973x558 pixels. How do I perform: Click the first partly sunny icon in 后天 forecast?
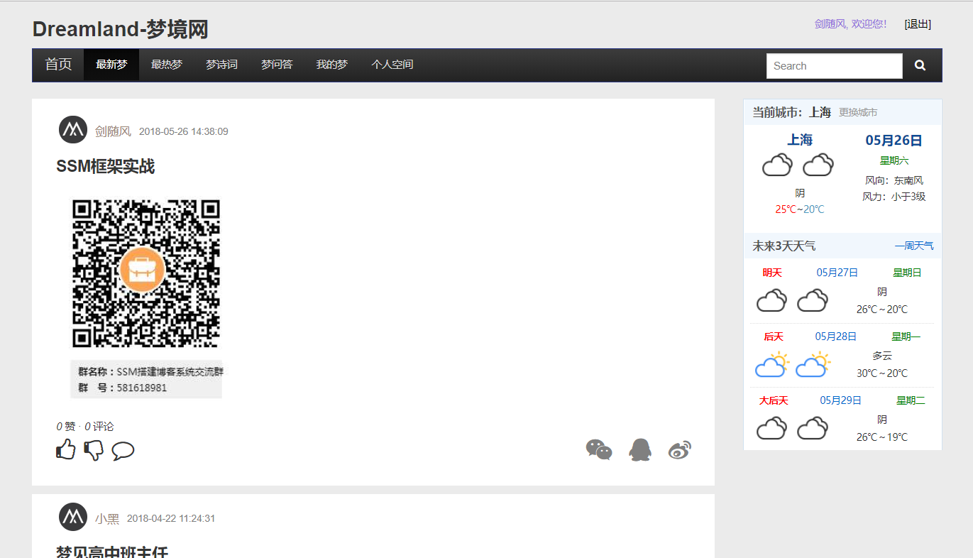click(x=772, y=364)
